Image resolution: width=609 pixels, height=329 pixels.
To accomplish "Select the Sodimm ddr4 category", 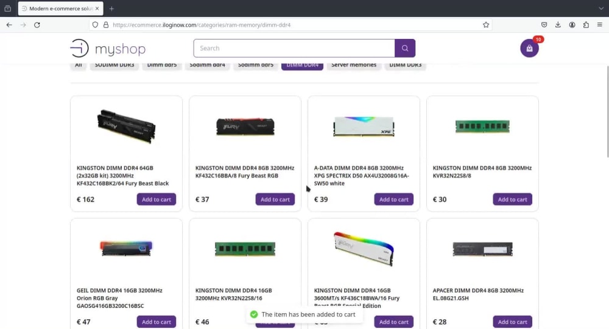I will (208, 65).
